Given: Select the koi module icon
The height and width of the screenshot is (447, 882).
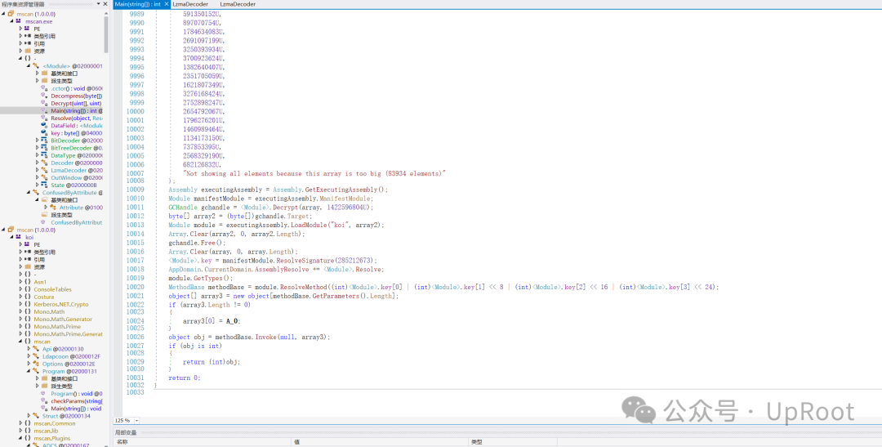Looking at the screenshot, I should tap(19, 237).
